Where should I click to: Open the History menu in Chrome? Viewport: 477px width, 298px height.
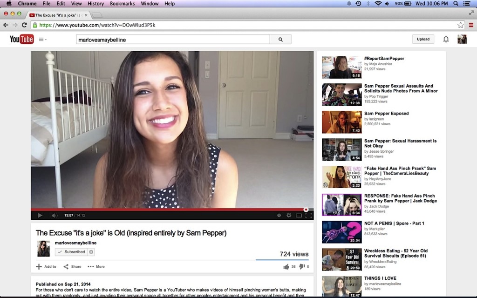pos(95,4)
